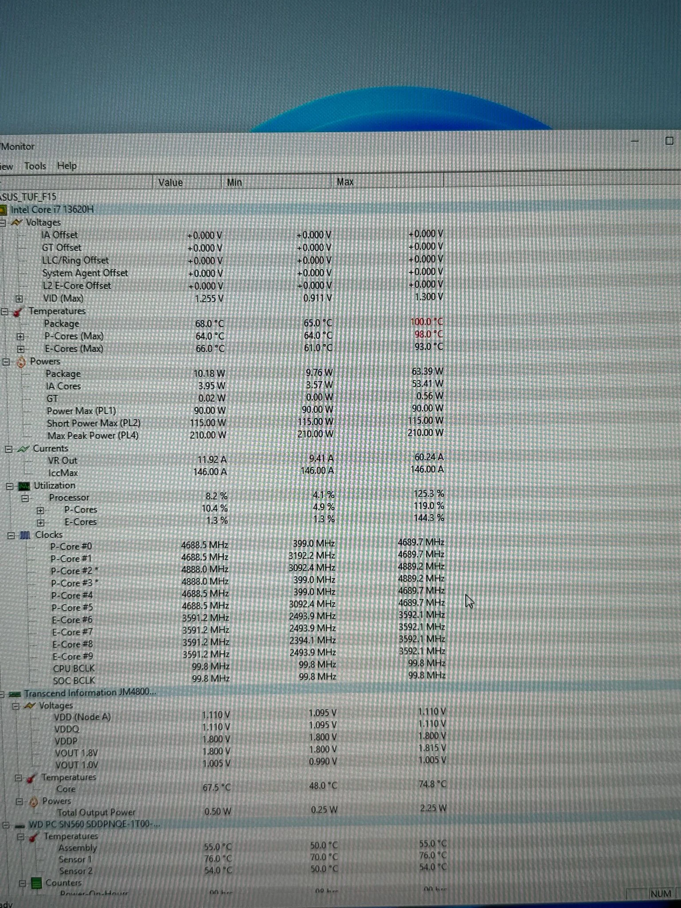The width and height of the screenshot is (681, 908).
Task: Expand P-Cores under Processor utilization
Action: click(40, 511)
